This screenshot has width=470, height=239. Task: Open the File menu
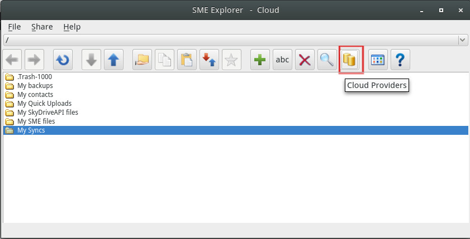15,27
